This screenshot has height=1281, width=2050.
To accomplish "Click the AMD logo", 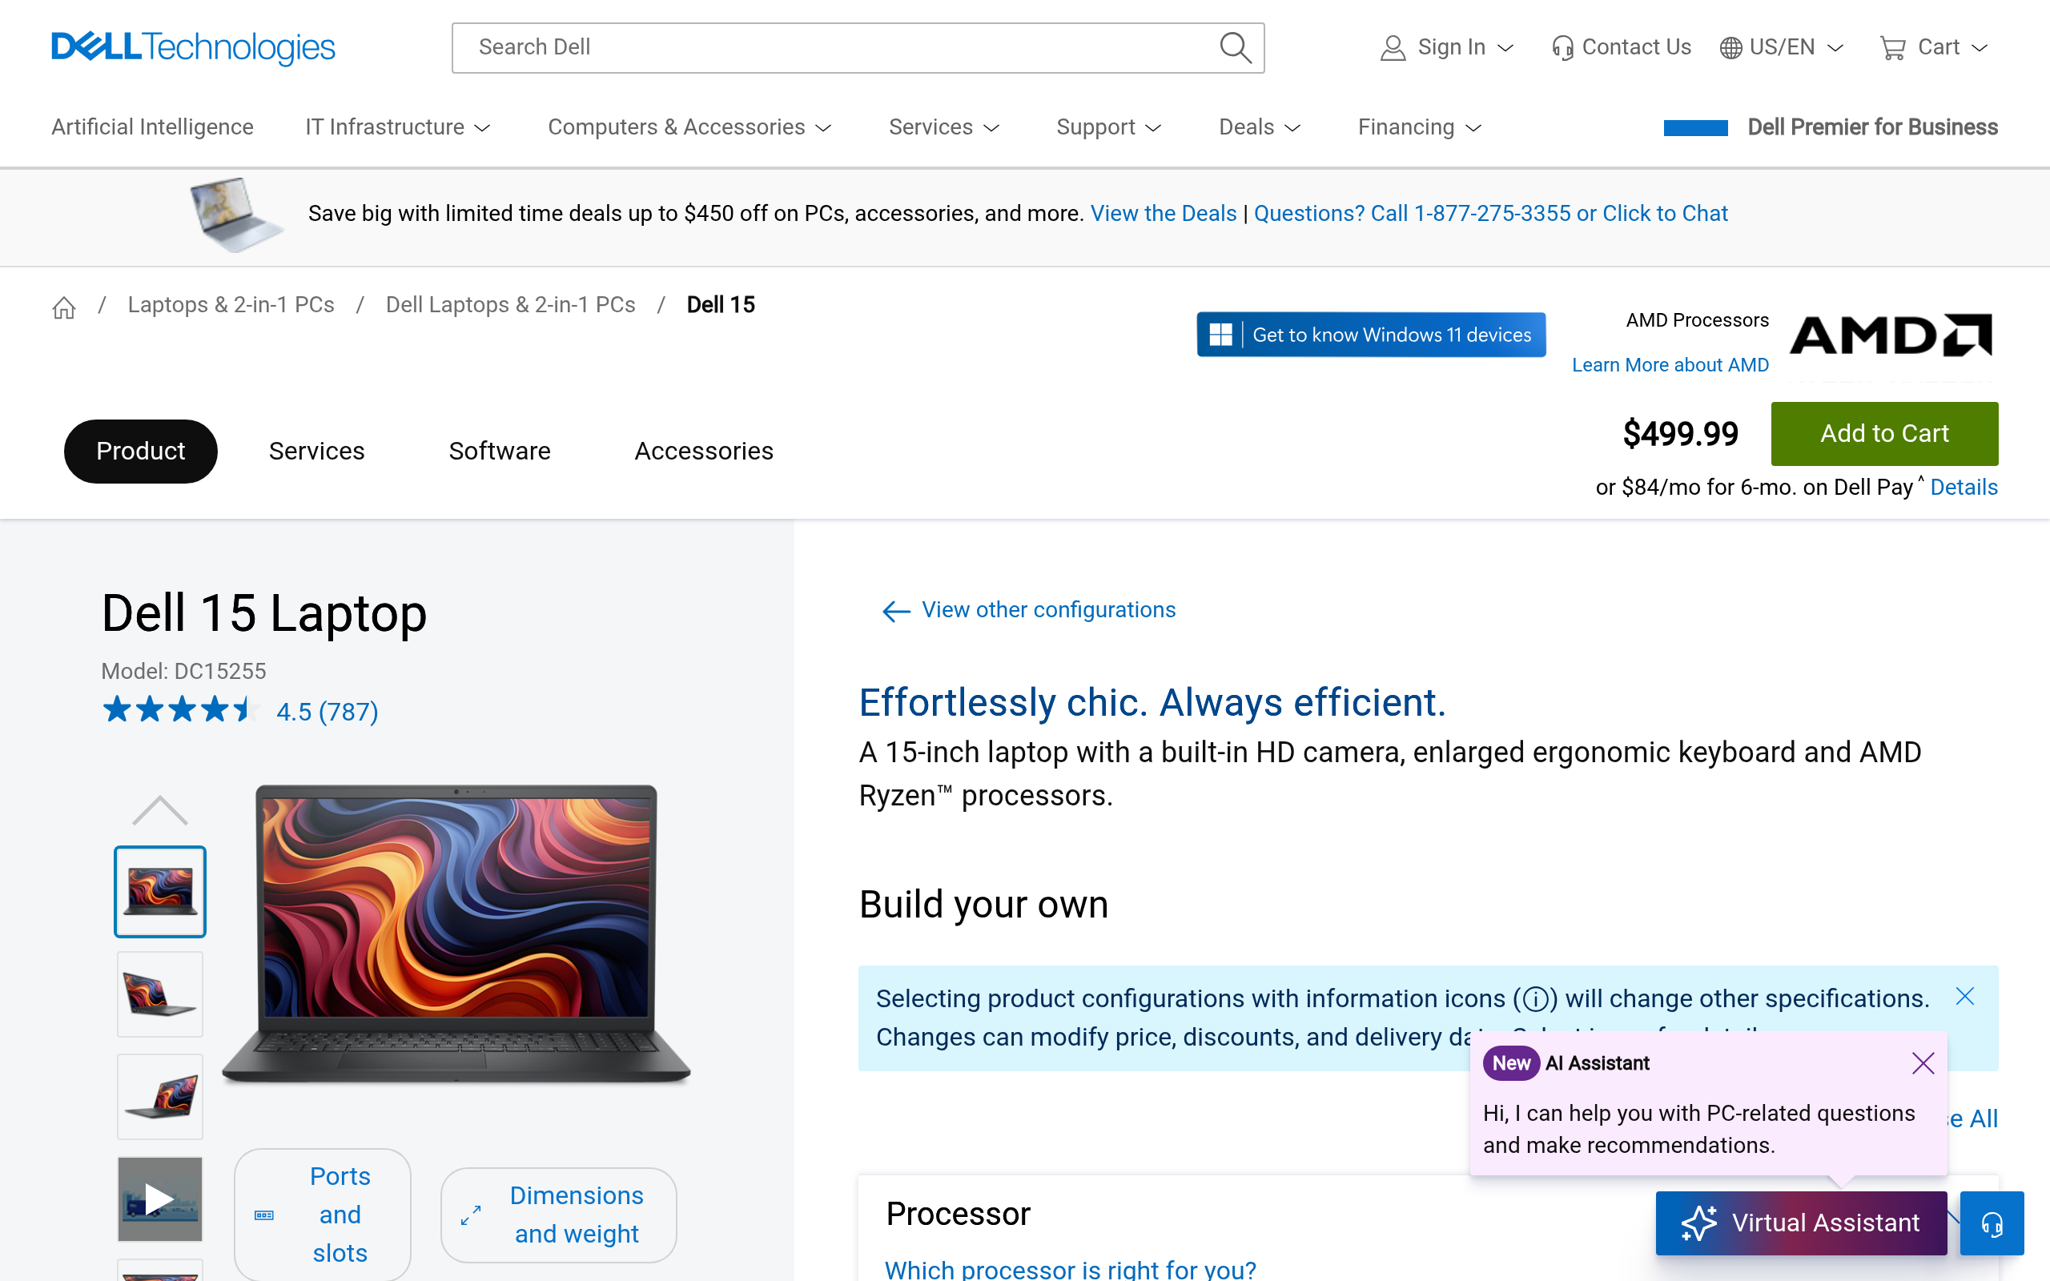I will [1890, 335].
